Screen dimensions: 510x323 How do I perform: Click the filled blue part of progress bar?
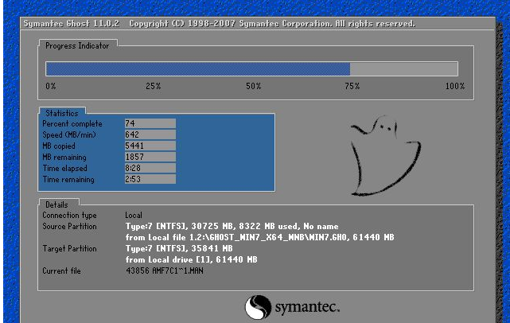[x=198, y=69]
